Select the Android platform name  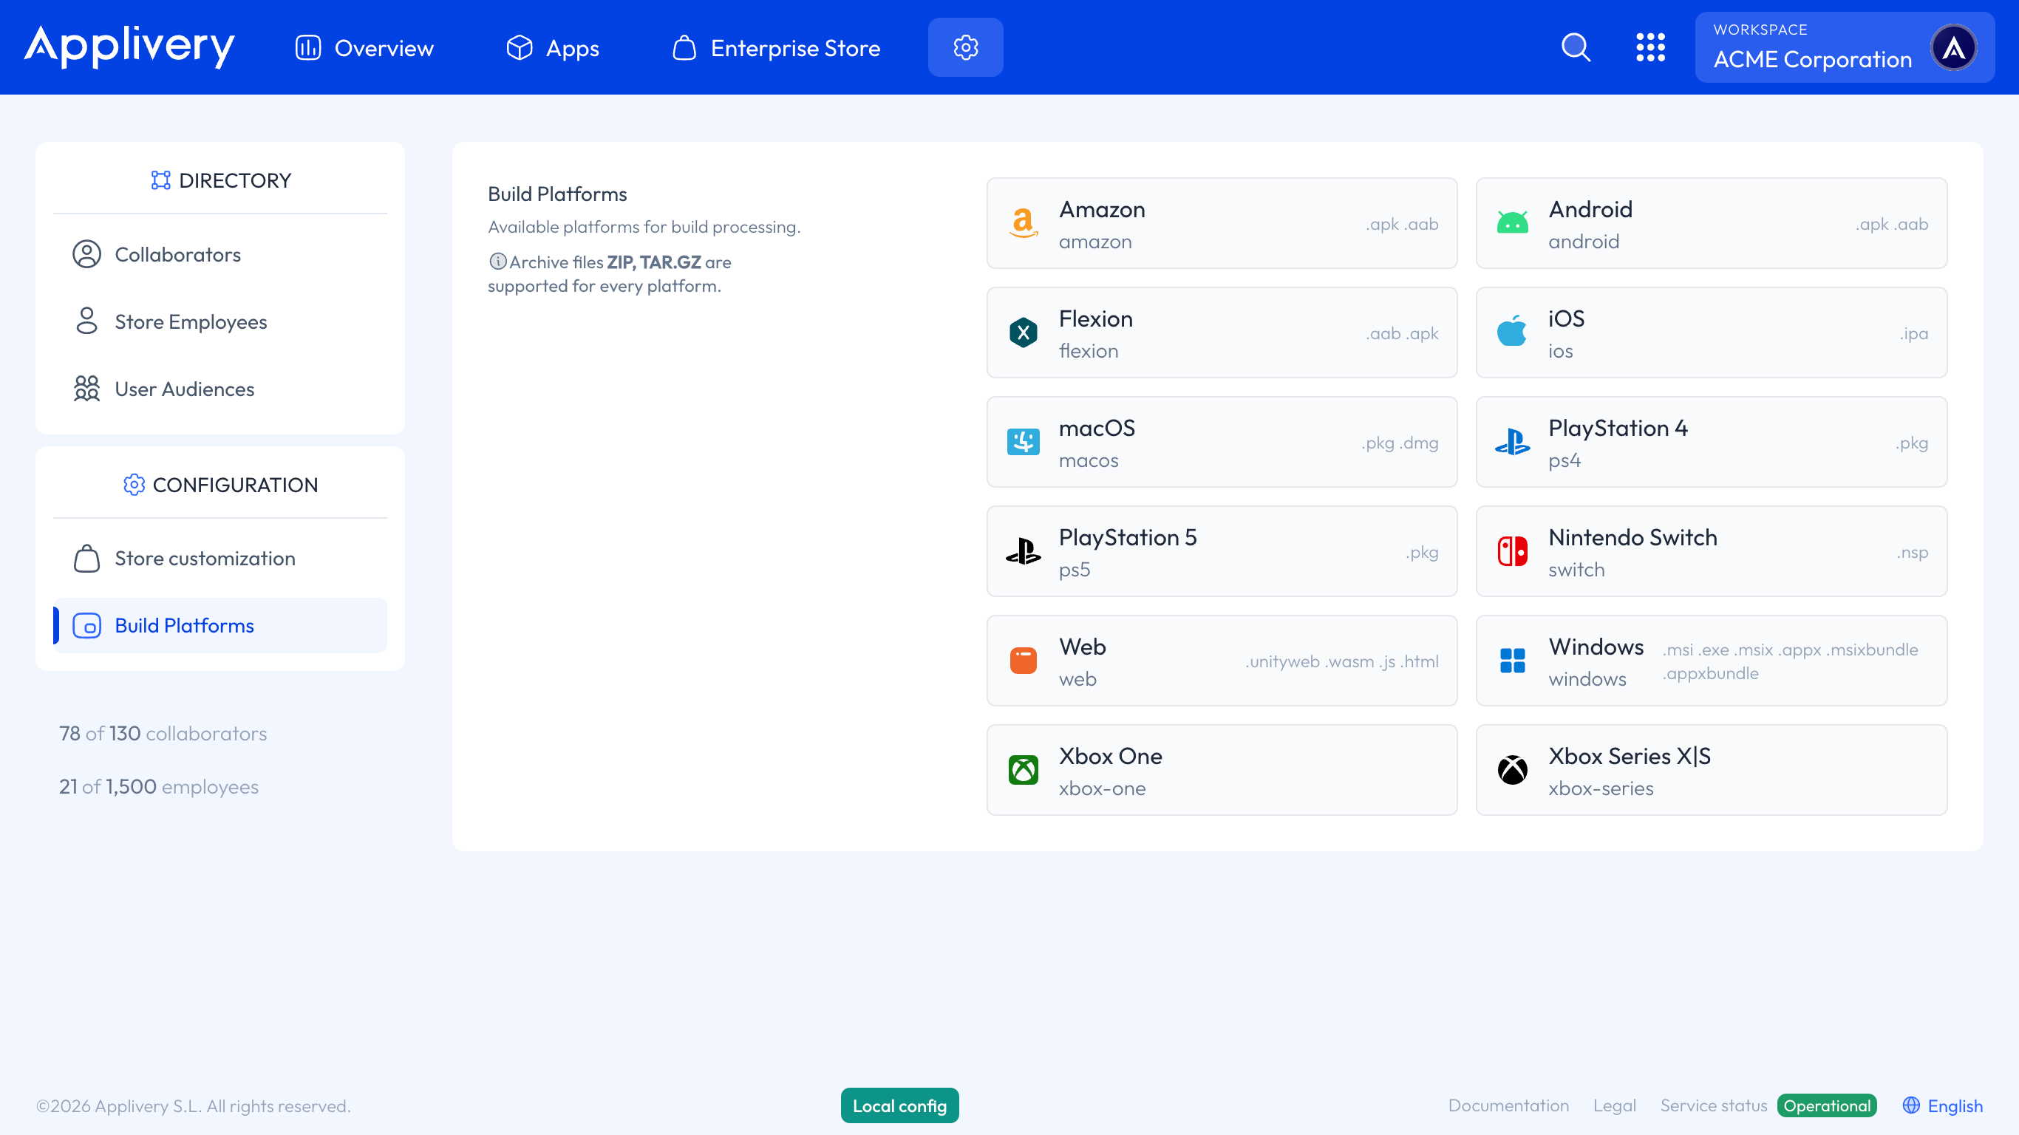point(1591,209)
